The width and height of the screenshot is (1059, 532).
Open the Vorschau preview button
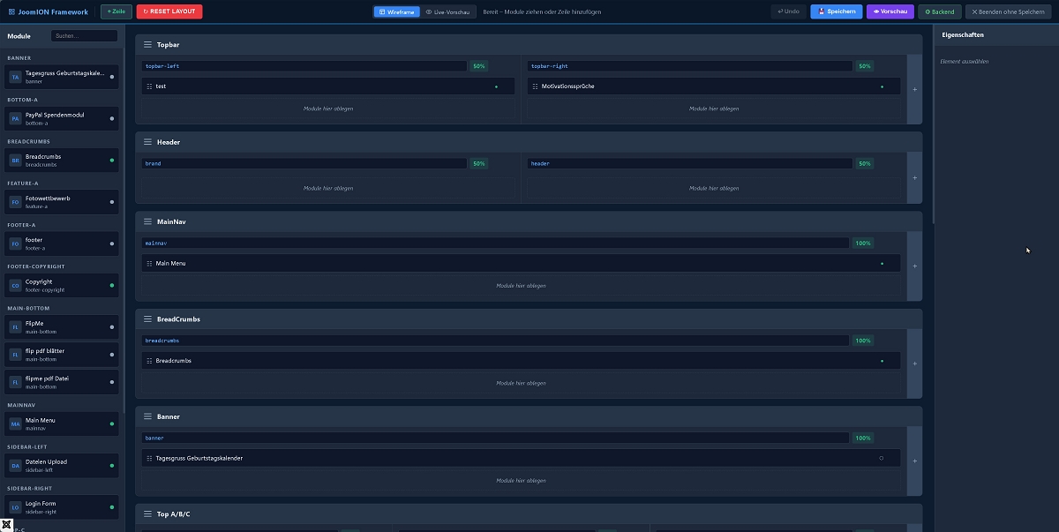[x=890, y=12]
